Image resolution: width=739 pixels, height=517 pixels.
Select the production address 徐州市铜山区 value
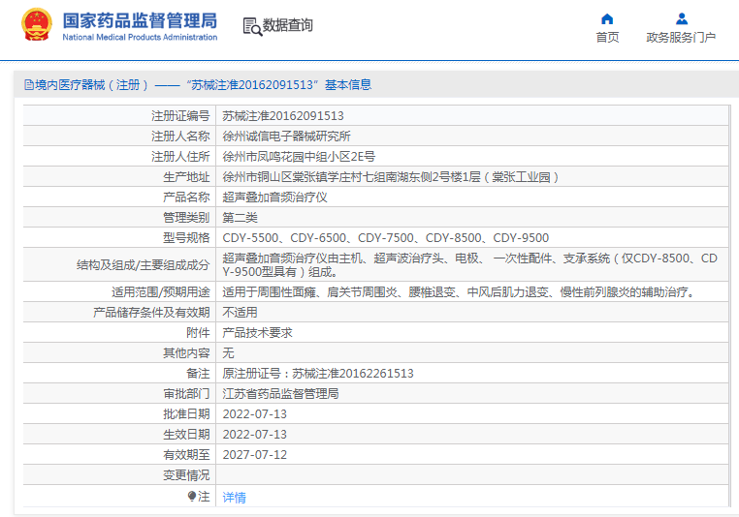[390, 177]
